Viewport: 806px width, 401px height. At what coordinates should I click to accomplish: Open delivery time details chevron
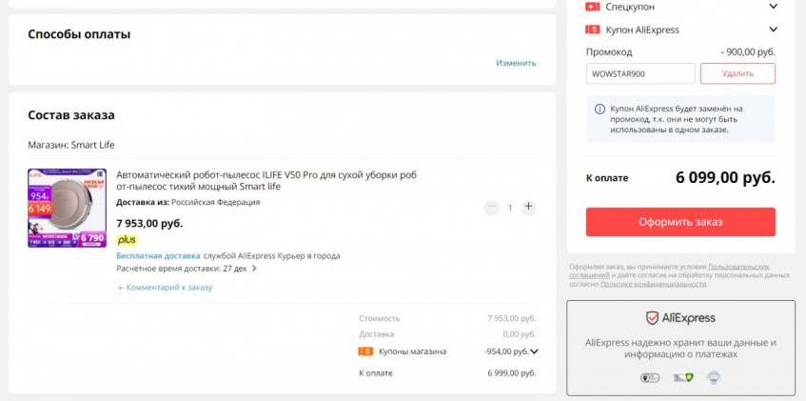click(x=254, y=269)
